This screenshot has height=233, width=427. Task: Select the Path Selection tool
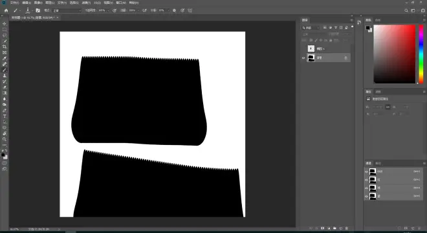(5, 122)
